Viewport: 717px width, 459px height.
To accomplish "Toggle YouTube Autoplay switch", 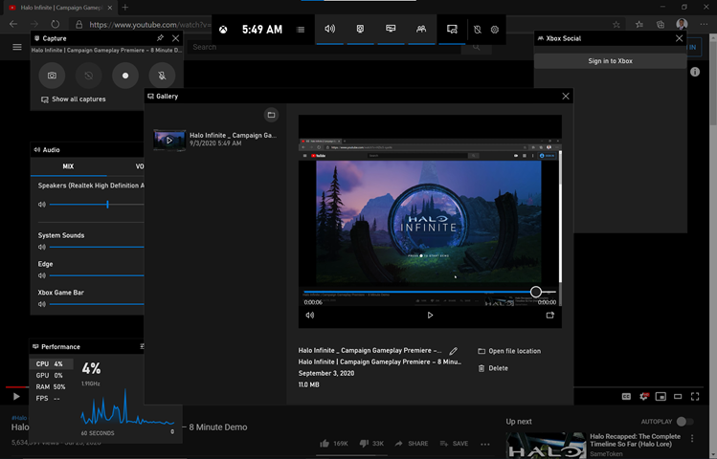I will click(x=683, y=422).
